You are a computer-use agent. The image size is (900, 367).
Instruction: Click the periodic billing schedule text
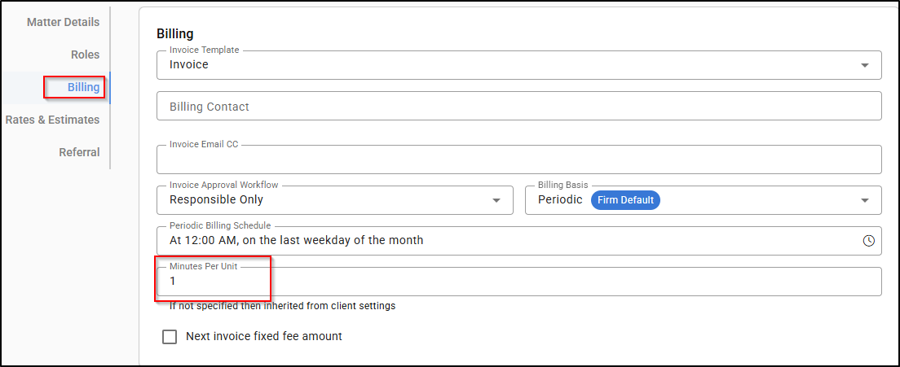296,240
